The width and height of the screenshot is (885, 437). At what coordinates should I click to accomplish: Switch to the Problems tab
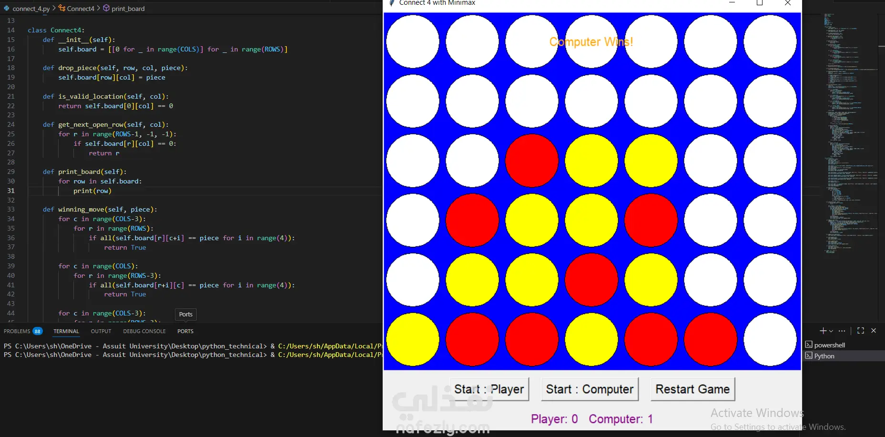coord(17,331)
